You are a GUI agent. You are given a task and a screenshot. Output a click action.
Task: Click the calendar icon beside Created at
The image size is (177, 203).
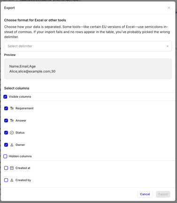12,168
